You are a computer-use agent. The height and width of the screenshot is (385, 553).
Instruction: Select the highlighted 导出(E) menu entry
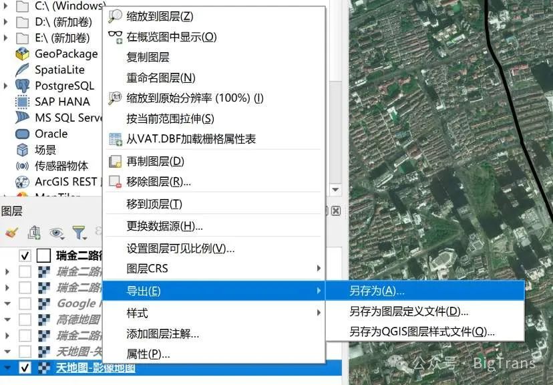click(214, 291)
